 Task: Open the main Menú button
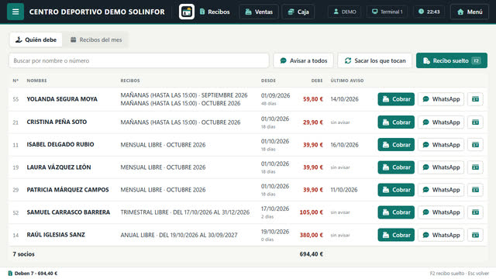[x=470, y=12]
